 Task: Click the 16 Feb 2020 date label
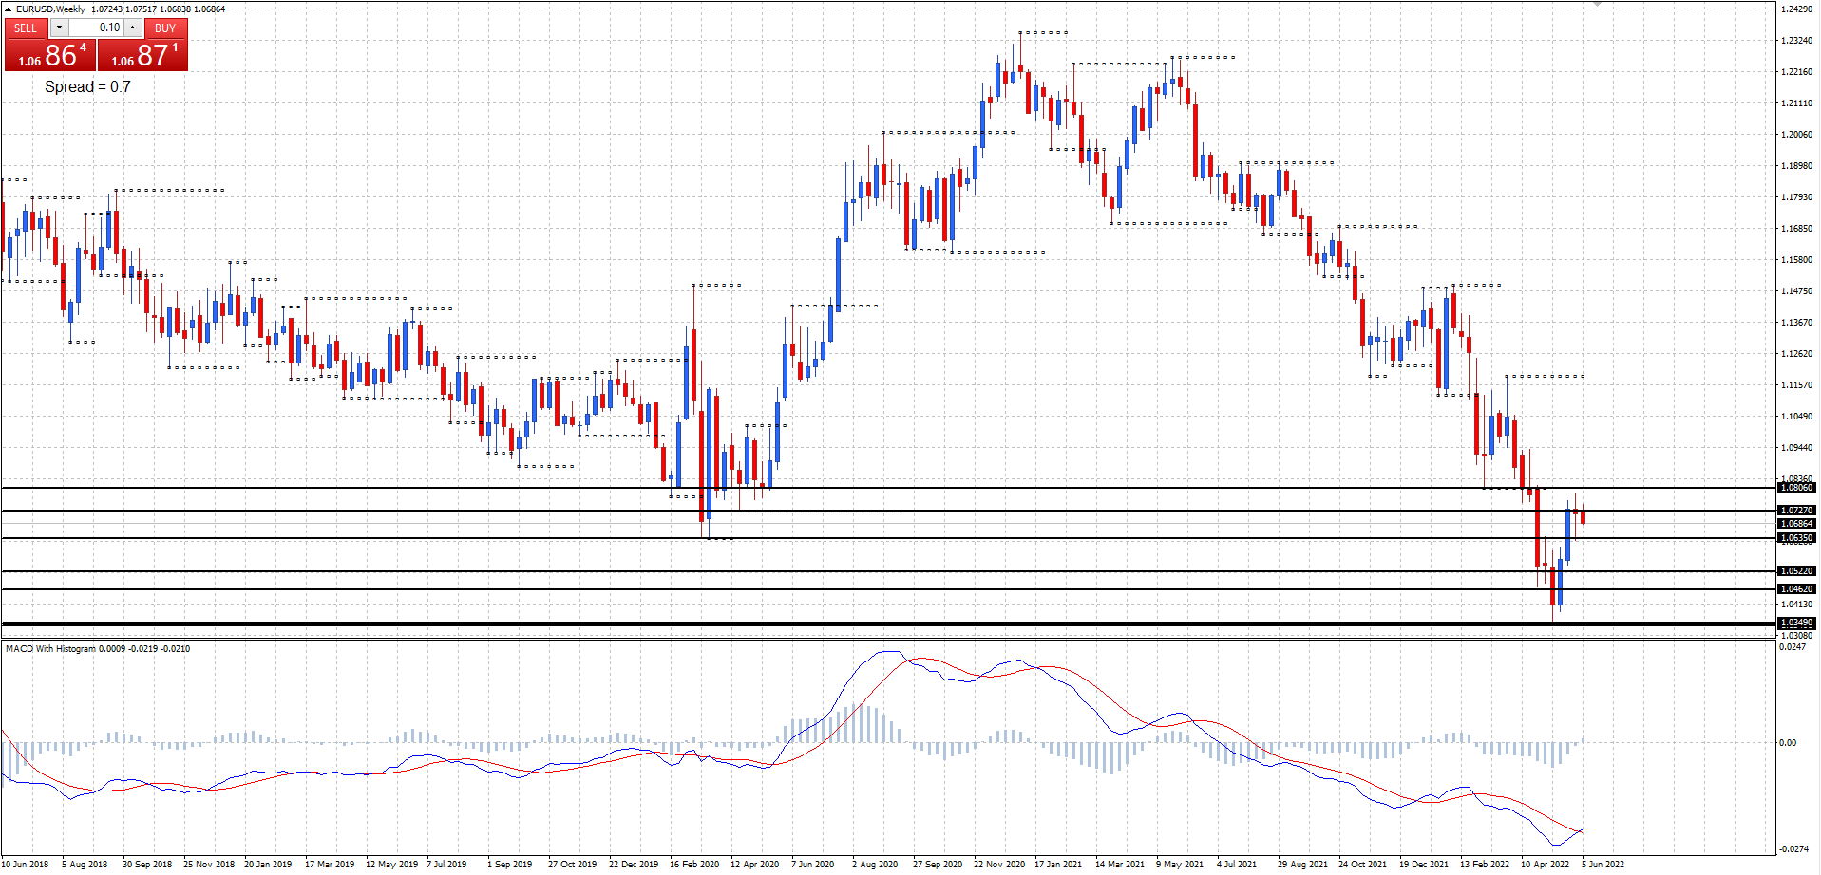coord(694,865)
